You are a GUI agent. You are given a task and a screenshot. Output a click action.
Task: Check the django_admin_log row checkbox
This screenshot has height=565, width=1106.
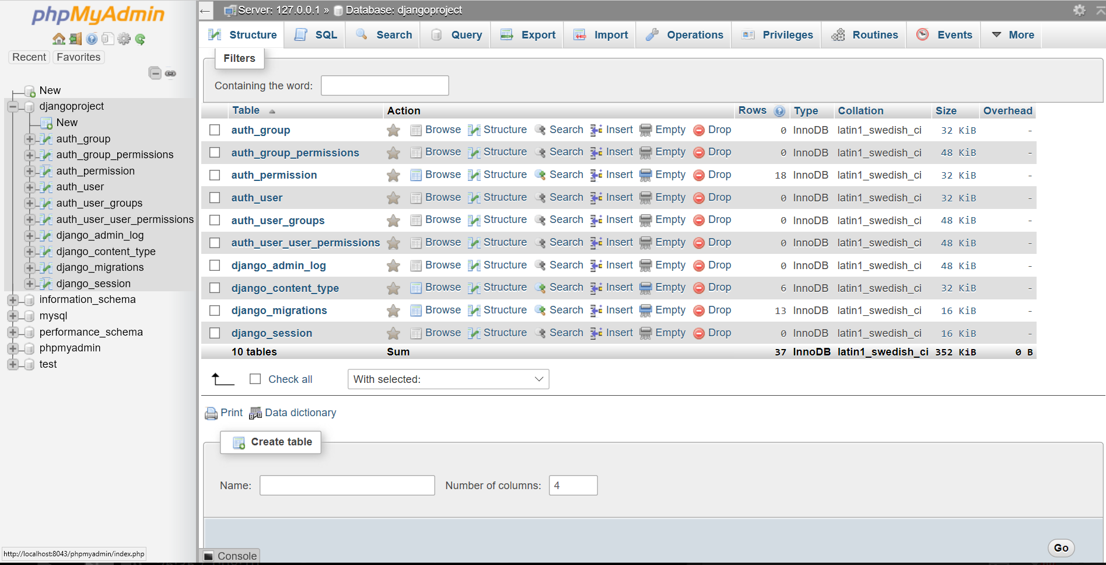tap(215, 265)
